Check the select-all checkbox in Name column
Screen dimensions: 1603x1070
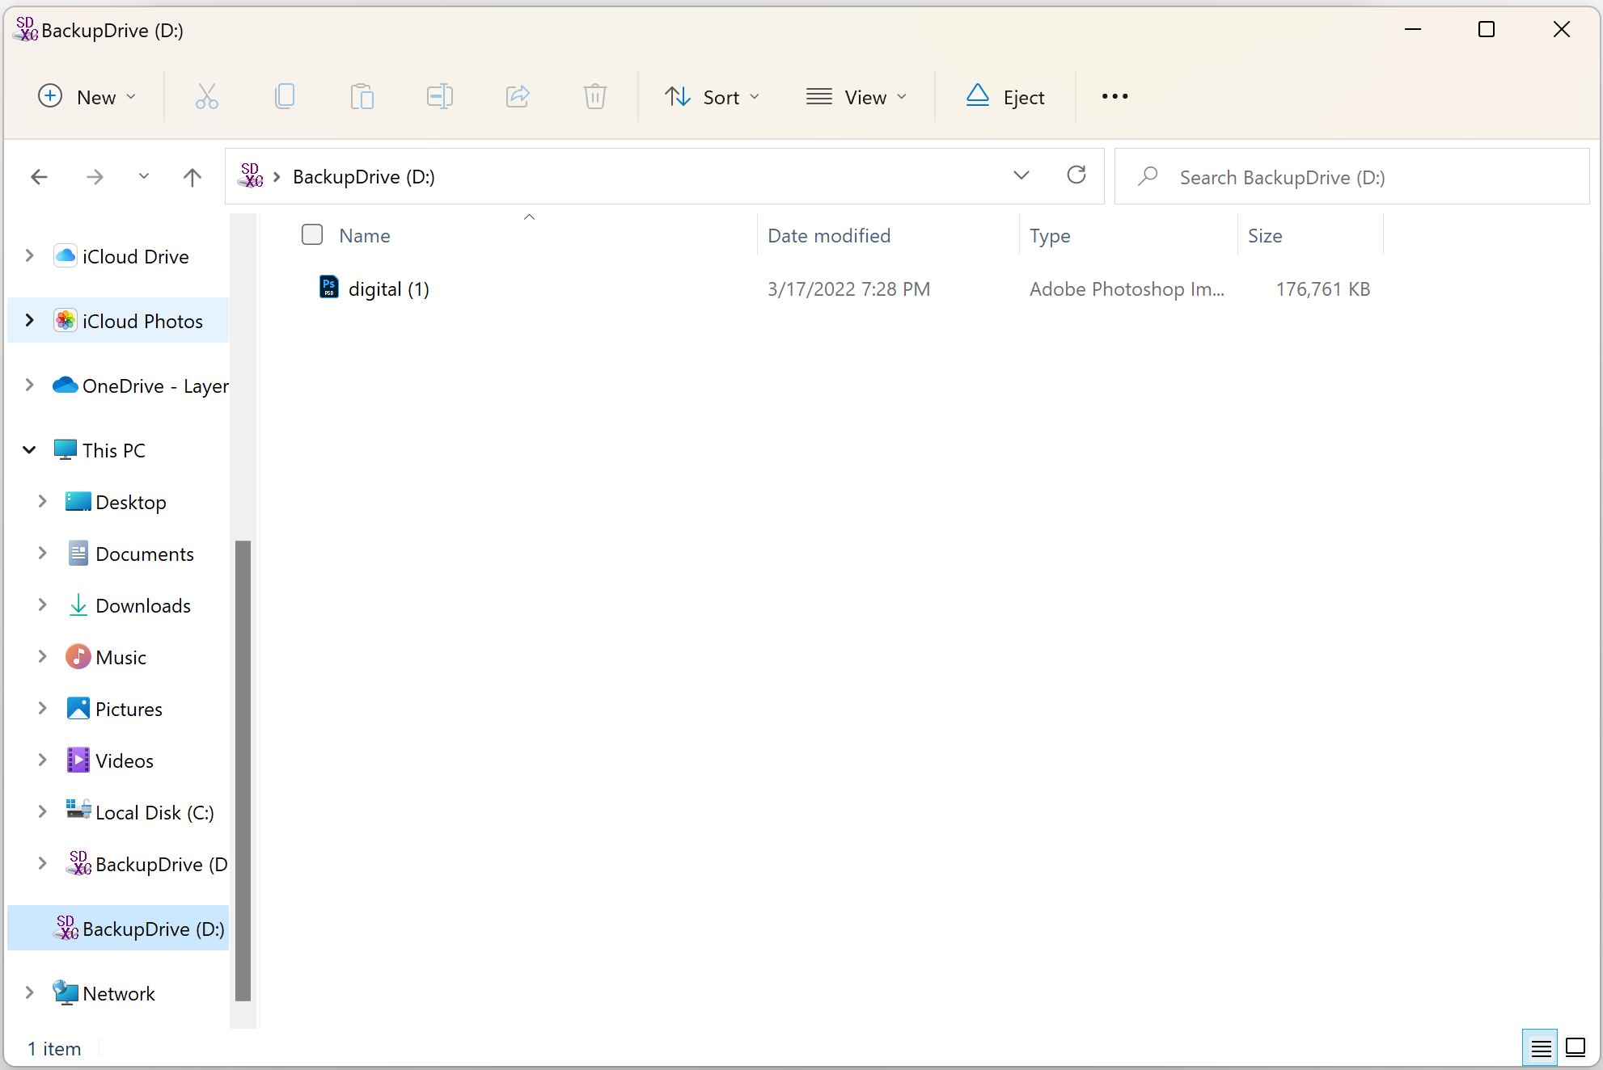click(x=311, y=234)
